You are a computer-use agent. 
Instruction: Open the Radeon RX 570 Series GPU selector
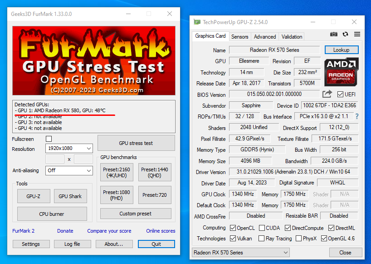tap(241, 253)
